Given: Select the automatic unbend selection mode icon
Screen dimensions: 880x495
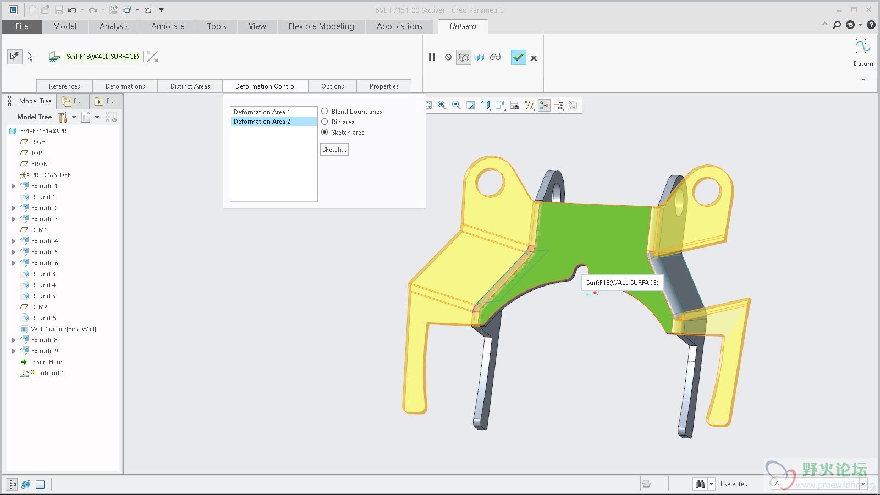Looking at the screenshot, I should 14,56.
